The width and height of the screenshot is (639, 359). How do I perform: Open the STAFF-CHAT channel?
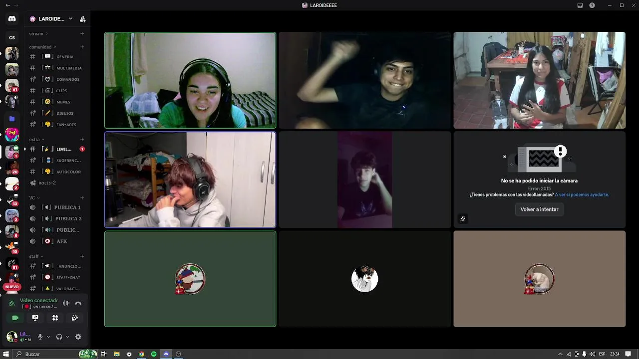tap(57, 277)
